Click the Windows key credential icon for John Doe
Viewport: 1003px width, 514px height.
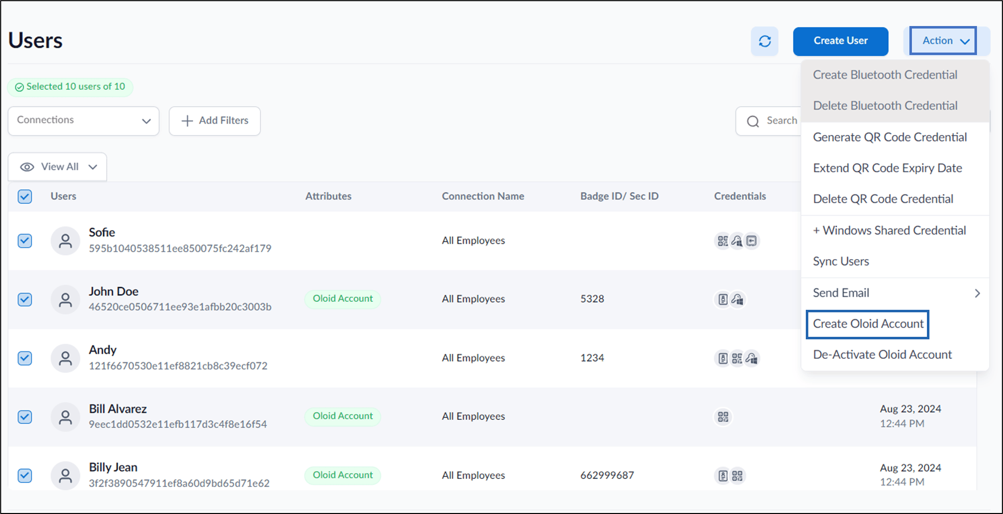(x=737, y=300)
